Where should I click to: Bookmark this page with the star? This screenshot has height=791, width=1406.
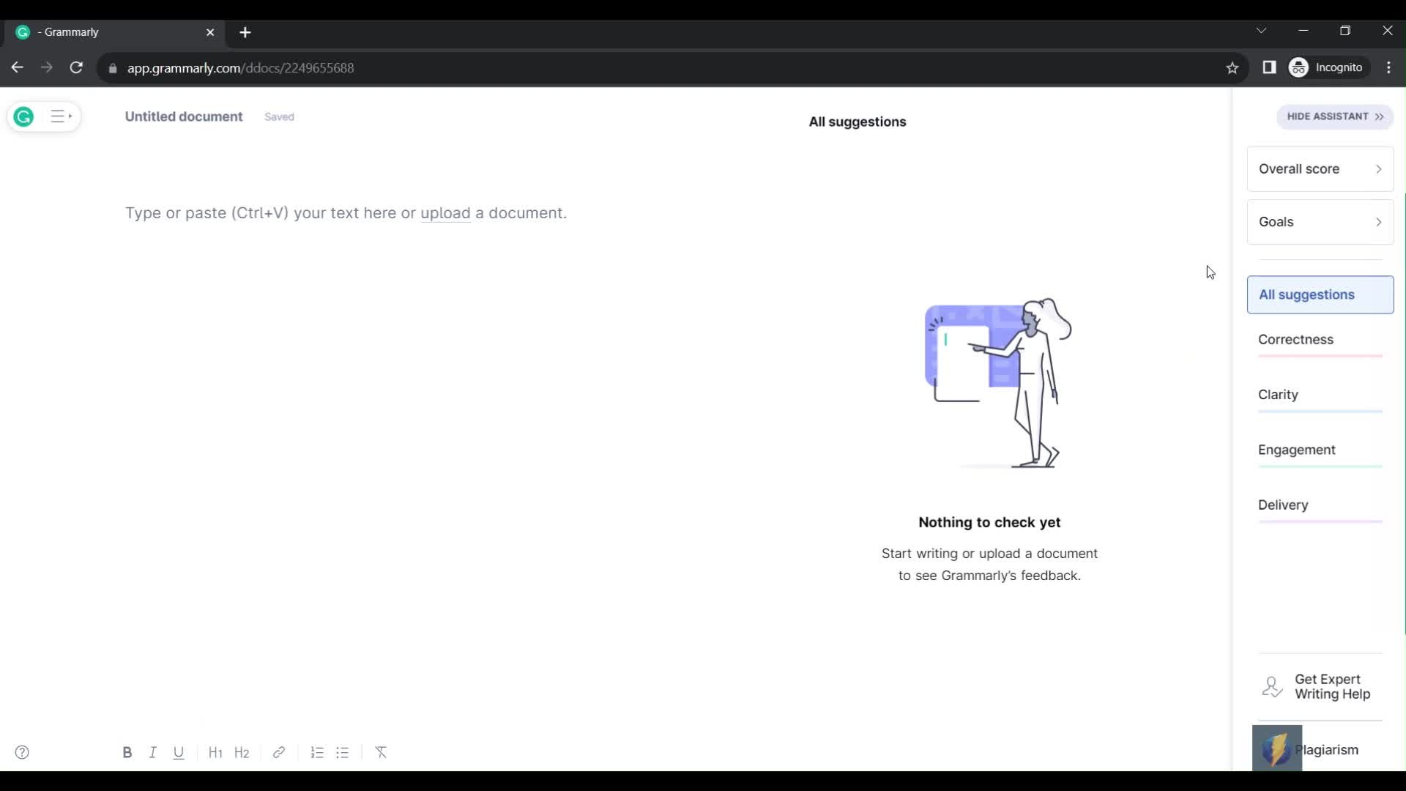[1232, 68]
